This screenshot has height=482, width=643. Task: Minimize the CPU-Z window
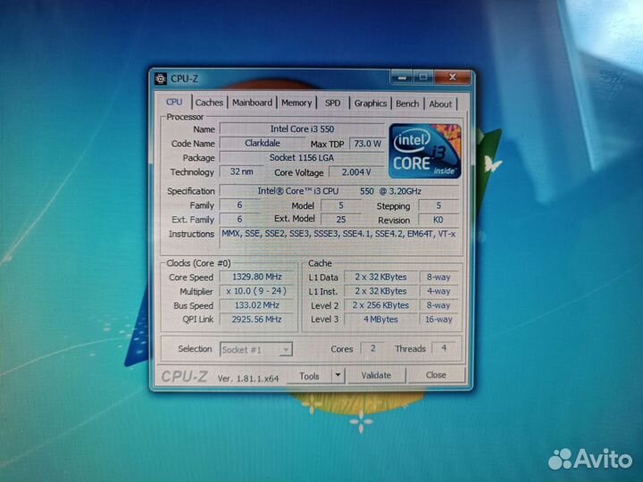click(x=402, y=77)
